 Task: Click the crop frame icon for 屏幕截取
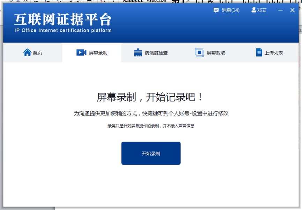tap(199, 53)
